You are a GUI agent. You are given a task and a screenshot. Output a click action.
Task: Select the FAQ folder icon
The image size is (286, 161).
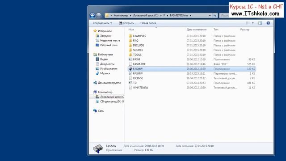point(130,41)
